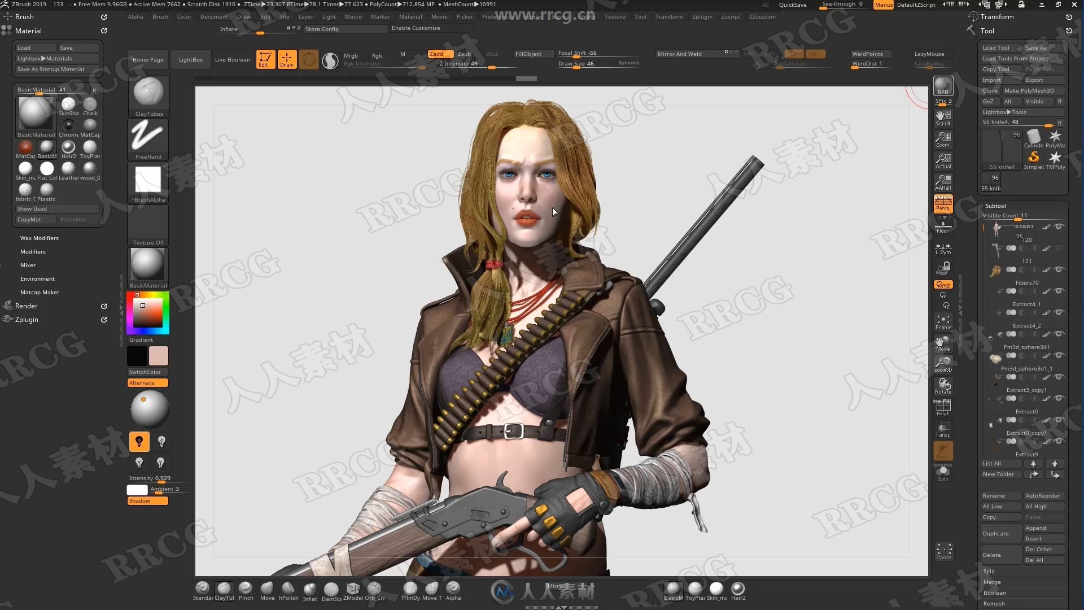This screenshot has height=610, width=1084.
Task: Expand the Wax Modifiers section
Action: tap(39, 238)
